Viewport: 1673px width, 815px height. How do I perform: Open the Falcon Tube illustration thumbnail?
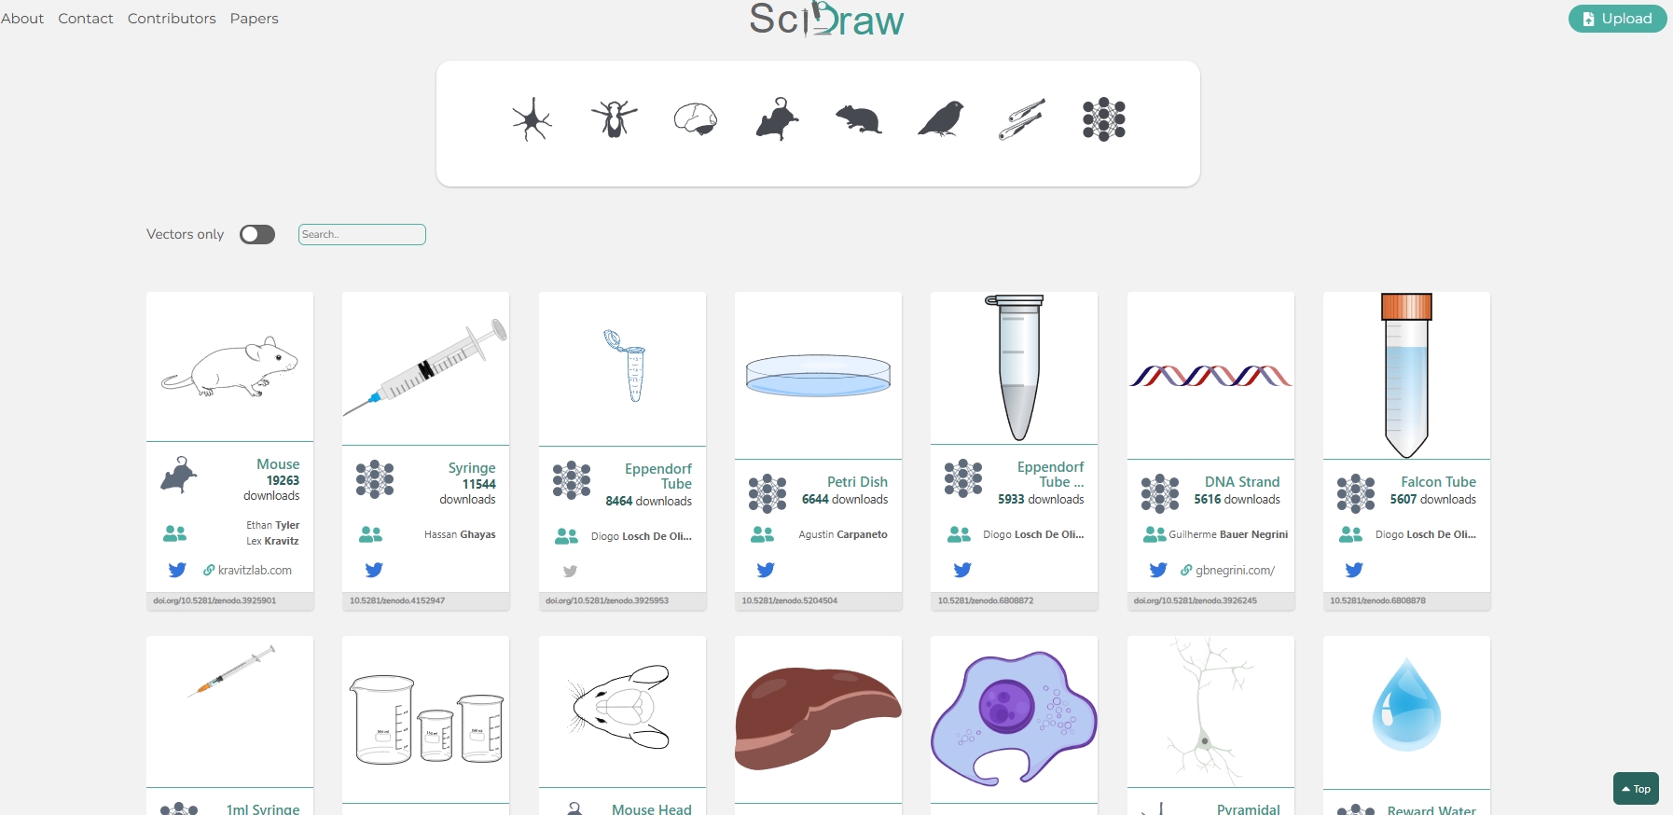pyautogui.click(x=1406, y=375)
